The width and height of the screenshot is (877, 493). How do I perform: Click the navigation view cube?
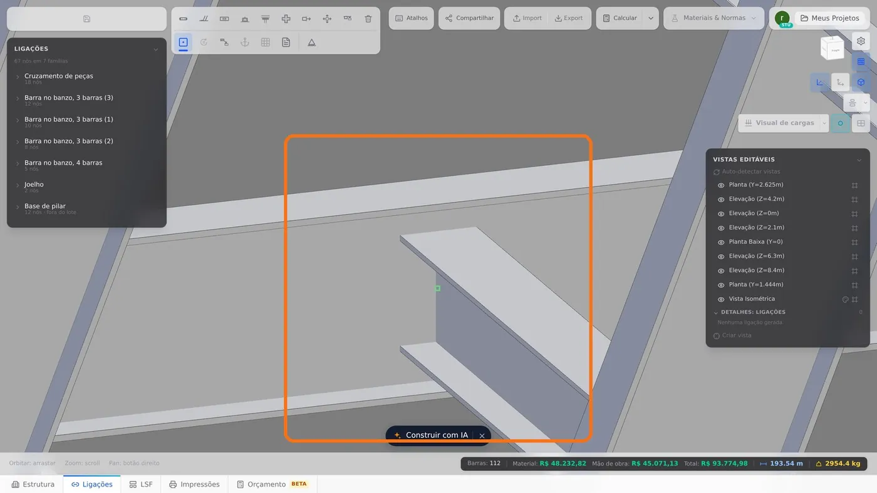[833, 48]
